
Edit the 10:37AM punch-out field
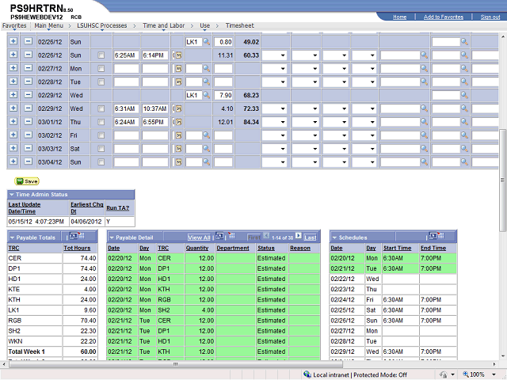[155, 108]
